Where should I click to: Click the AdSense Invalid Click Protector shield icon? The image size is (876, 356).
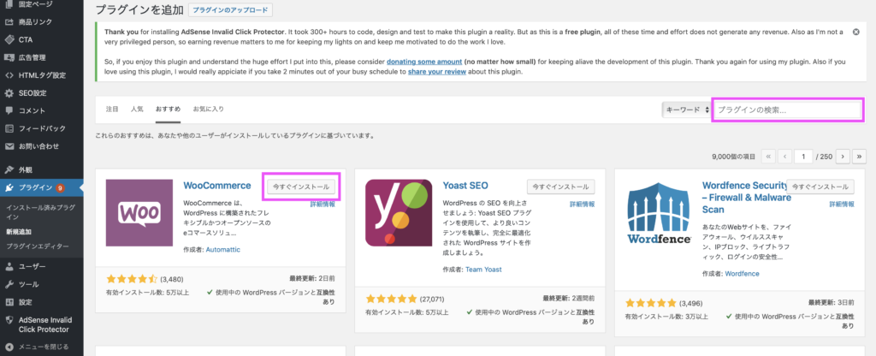[9, 320]
